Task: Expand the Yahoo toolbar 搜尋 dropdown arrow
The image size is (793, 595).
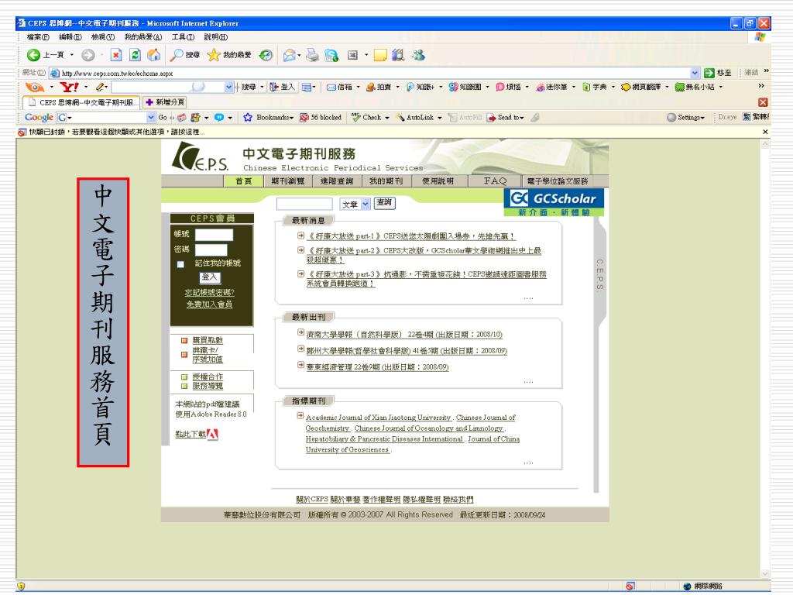Action: 262,87
